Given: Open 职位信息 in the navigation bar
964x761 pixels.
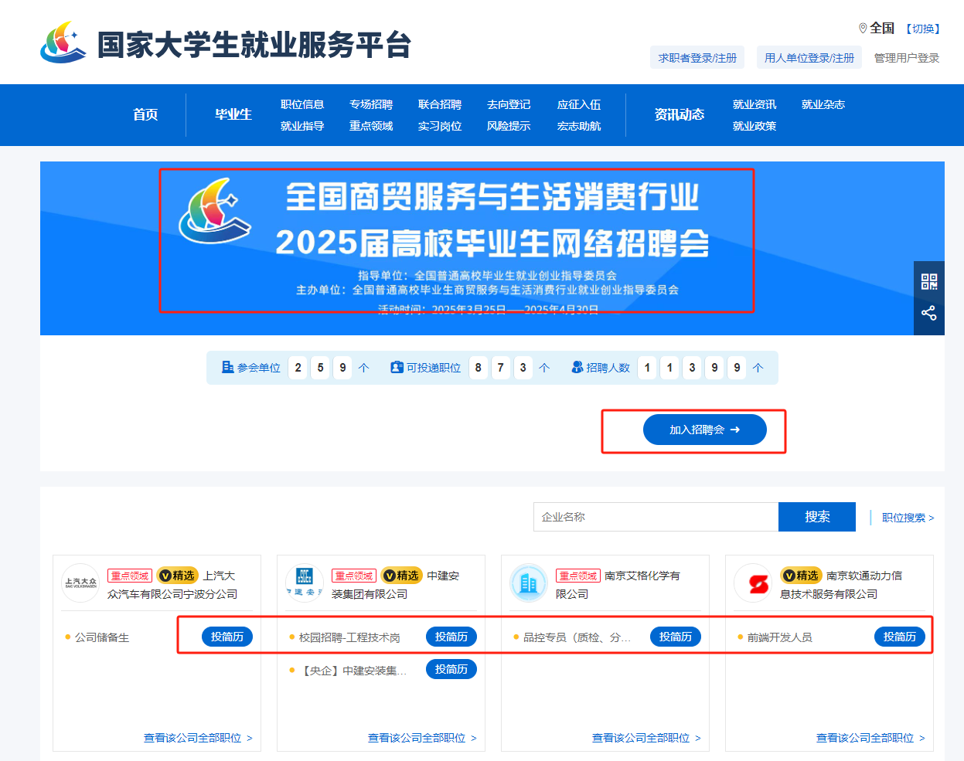Looking at the screenshot, I should tap(302, 104).
